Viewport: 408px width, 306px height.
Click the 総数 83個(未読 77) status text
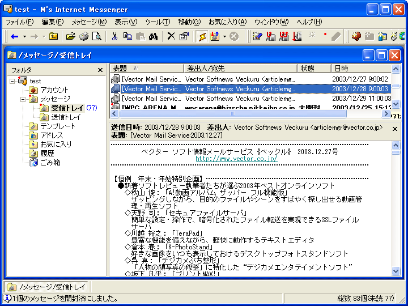point(365,298)
